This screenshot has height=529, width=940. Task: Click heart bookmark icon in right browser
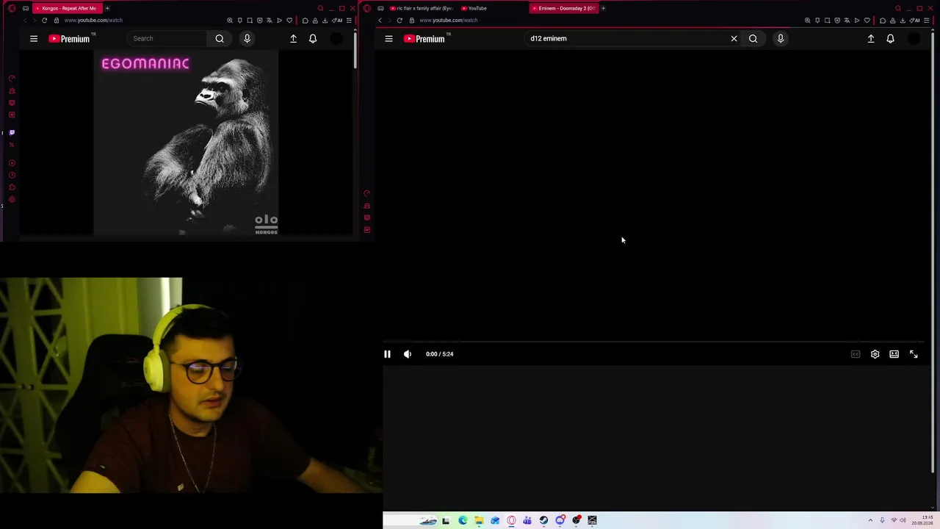coord(867,21)
